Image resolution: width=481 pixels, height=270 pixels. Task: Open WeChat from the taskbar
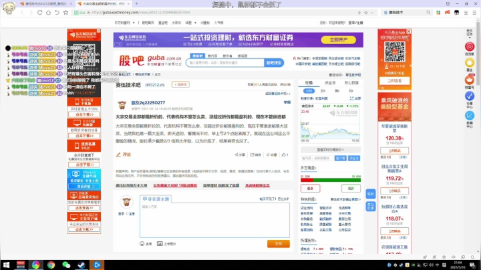pos(66,265)
